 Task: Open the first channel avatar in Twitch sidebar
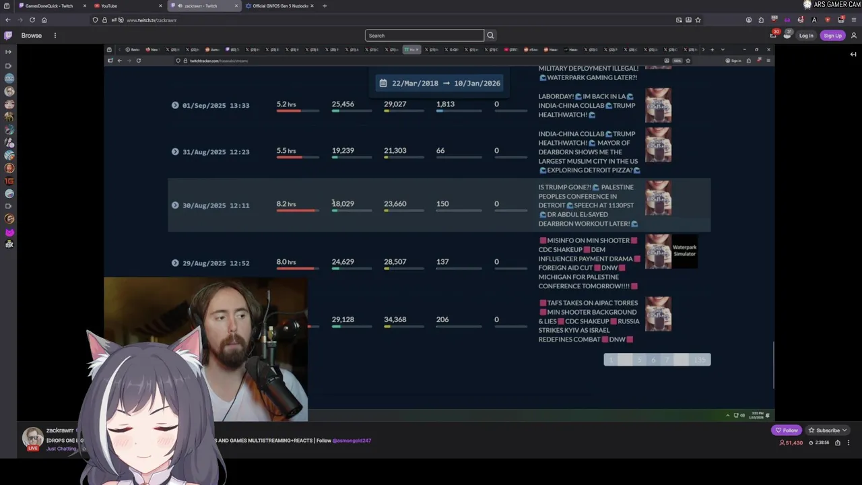pos(9,78)
